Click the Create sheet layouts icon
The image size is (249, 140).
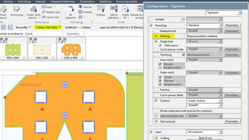click(x=34, y=10)
